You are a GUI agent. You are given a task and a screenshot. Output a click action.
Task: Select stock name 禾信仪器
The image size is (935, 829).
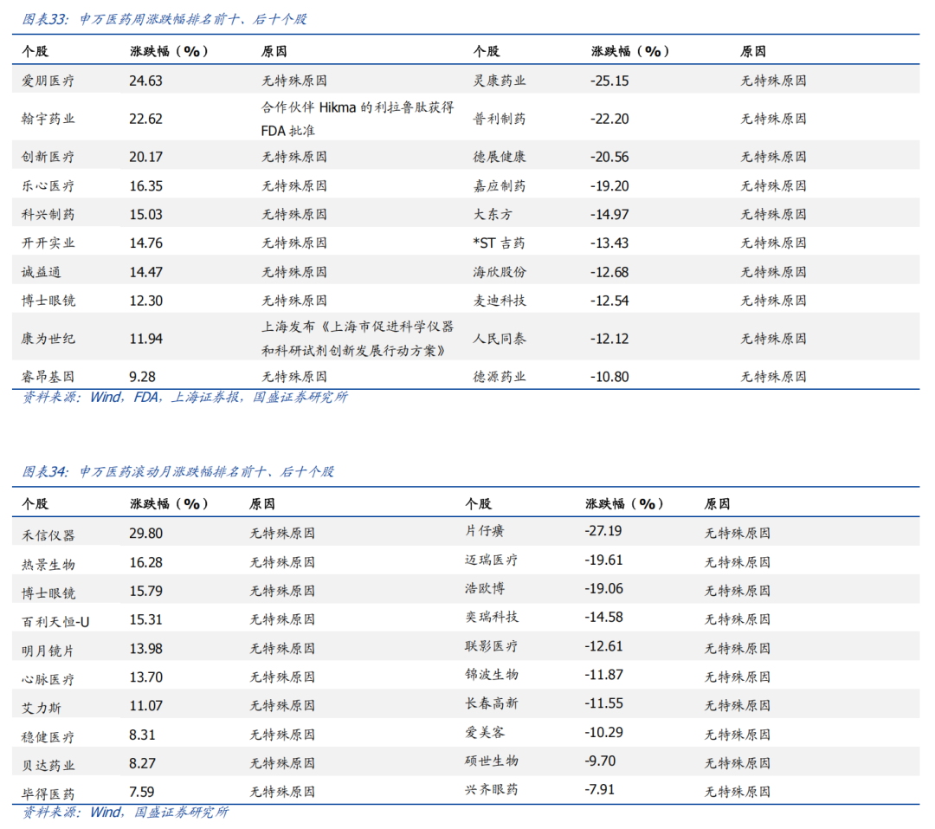point(48,535)
